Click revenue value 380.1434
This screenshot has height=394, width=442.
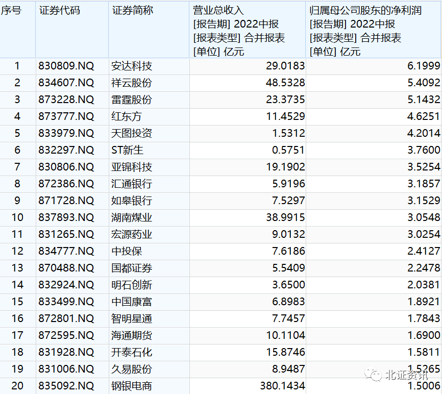click(x=282, y=386)
